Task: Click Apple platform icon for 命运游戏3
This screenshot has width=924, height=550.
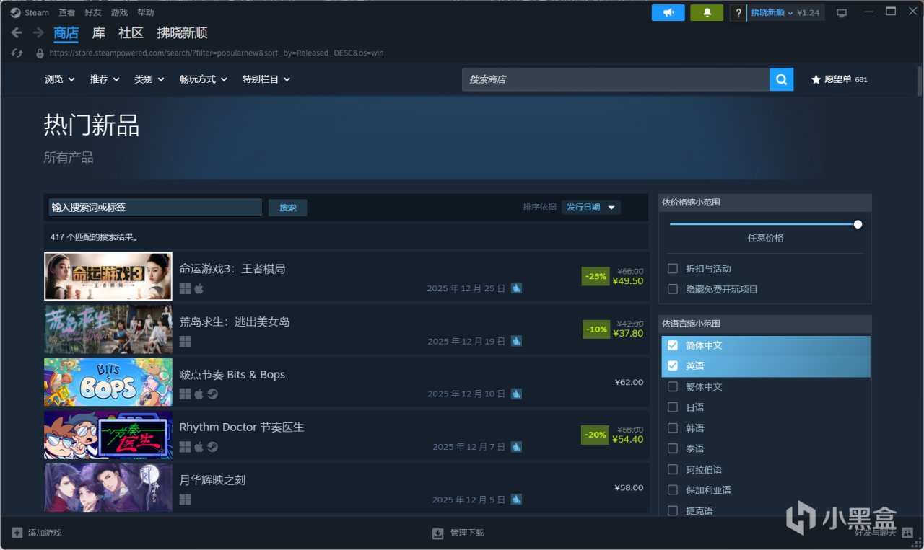Action: pos(199,288)
